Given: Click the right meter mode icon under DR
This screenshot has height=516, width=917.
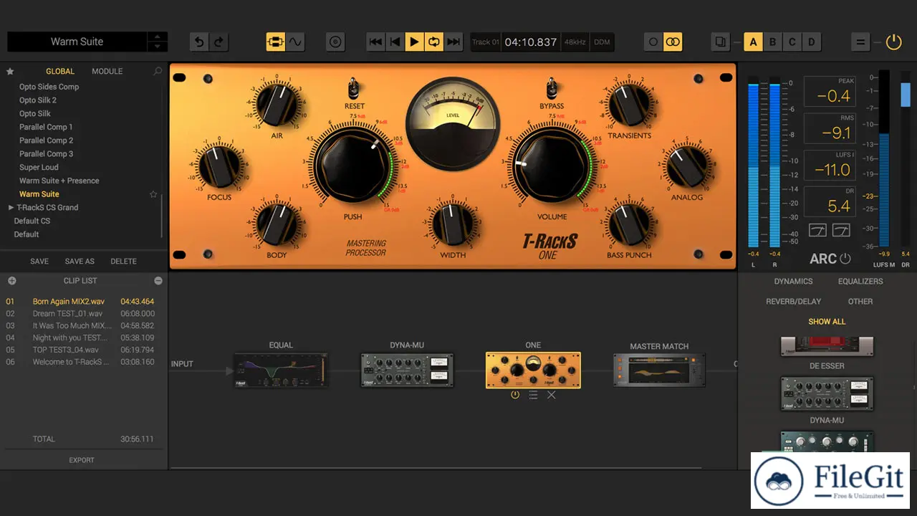Looking at the screenshot, I should (842, 230).
